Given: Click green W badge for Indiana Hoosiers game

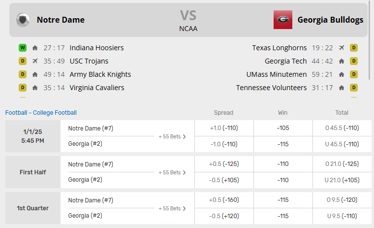Looking at the screenshot, I should coord(23,48).
